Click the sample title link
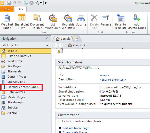150x133 pixels. tap(104, 75)
